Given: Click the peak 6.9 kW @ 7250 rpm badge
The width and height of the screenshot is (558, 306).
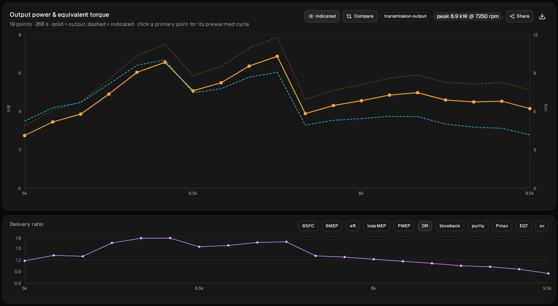Looking at the screenshot, I should click(x=468, y=16).
